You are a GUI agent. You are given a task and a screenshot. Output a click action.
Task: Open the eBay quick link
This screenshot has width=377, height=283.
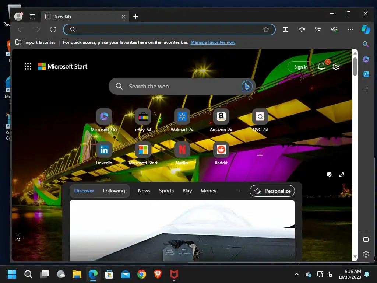[143, 120]
